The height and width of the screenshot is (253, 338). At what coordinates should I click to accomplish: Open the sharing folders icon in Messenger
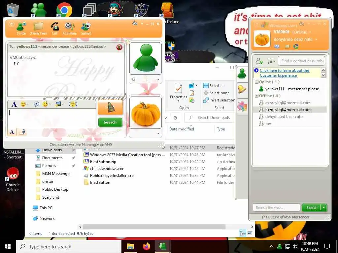point(287,46)
